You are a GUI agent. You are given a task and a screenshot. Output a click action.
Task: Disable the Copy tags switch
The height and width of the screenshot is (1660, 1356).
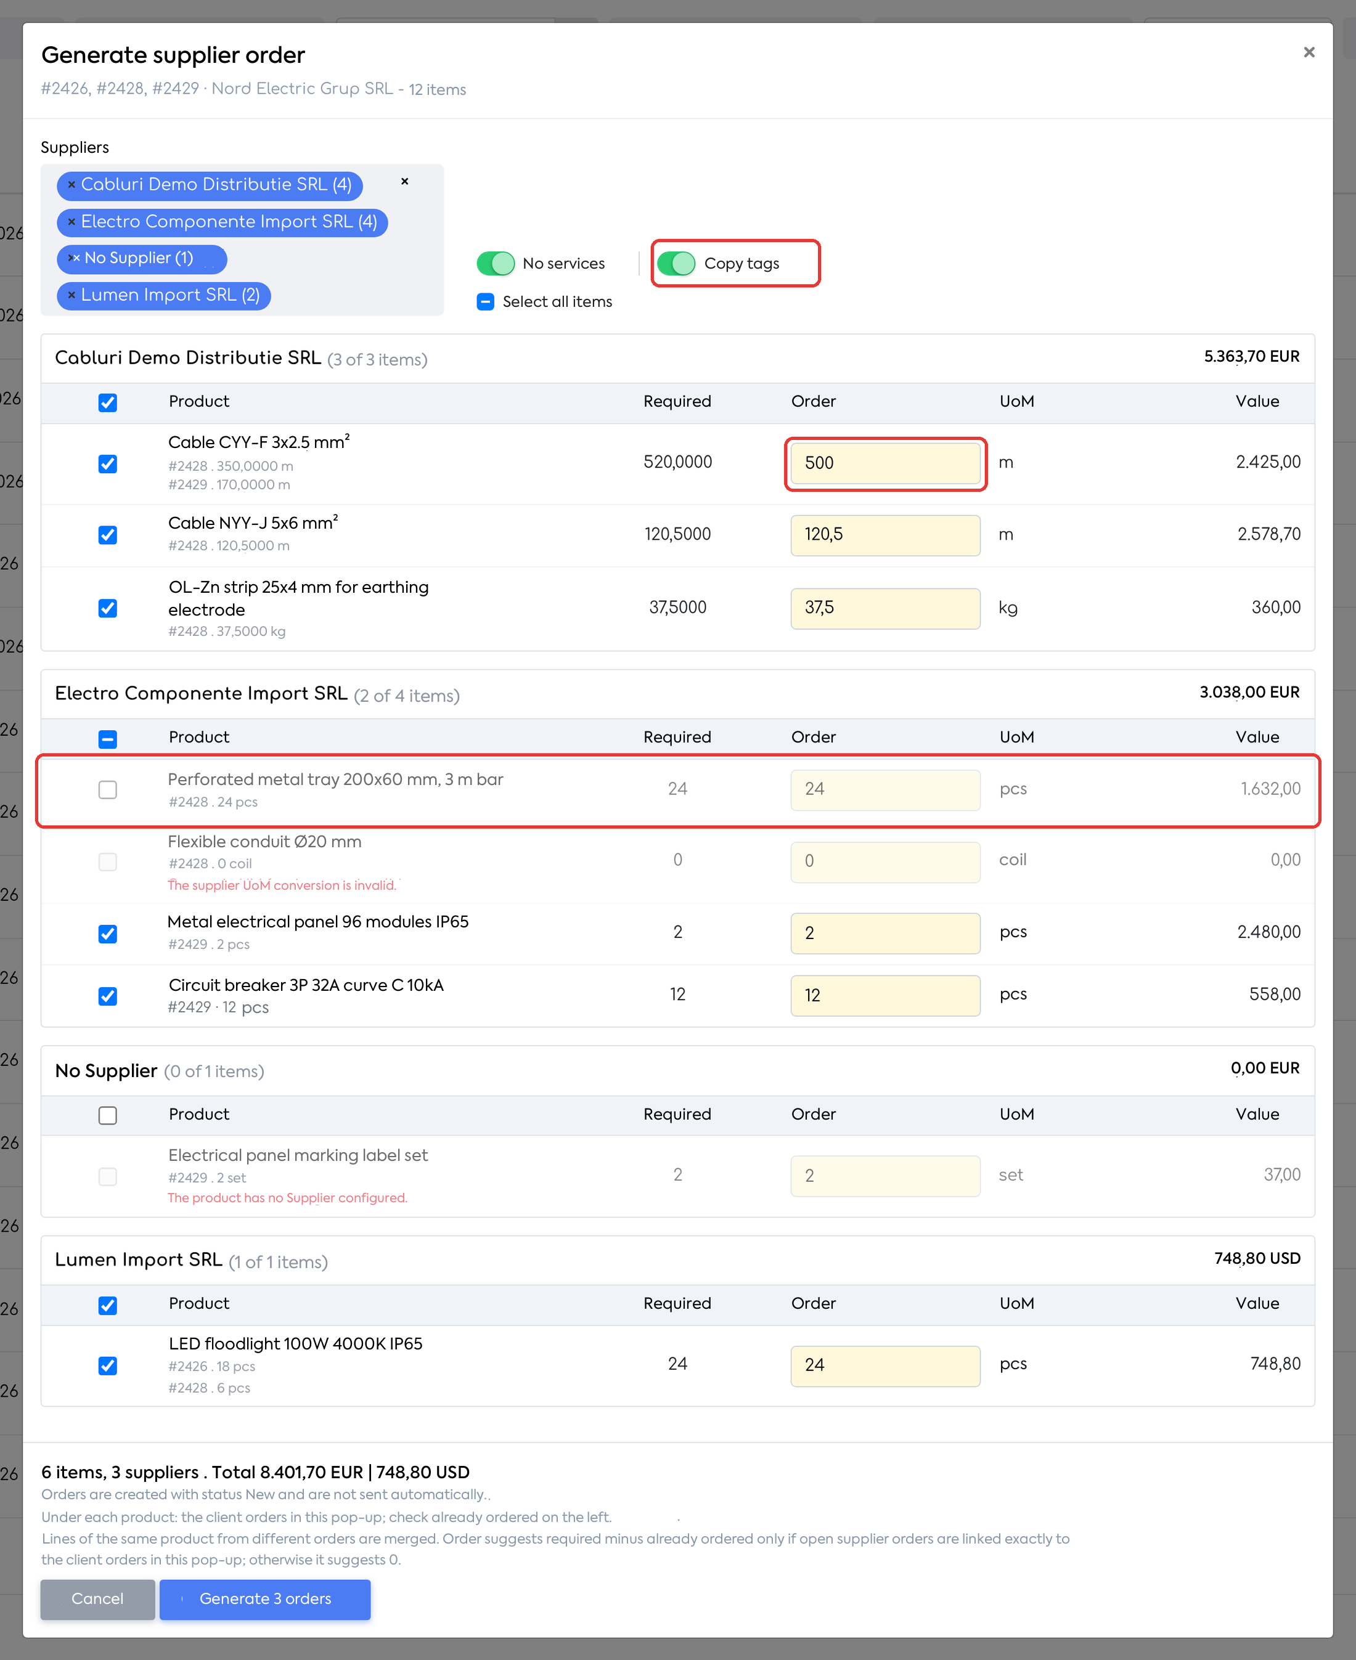click(x=676, y=264)
